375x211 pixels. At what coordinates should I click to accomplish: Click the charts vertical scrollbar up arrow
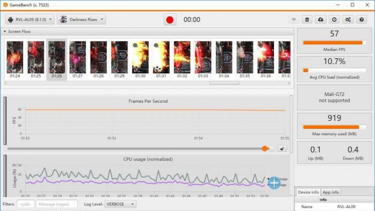(291, 96)
